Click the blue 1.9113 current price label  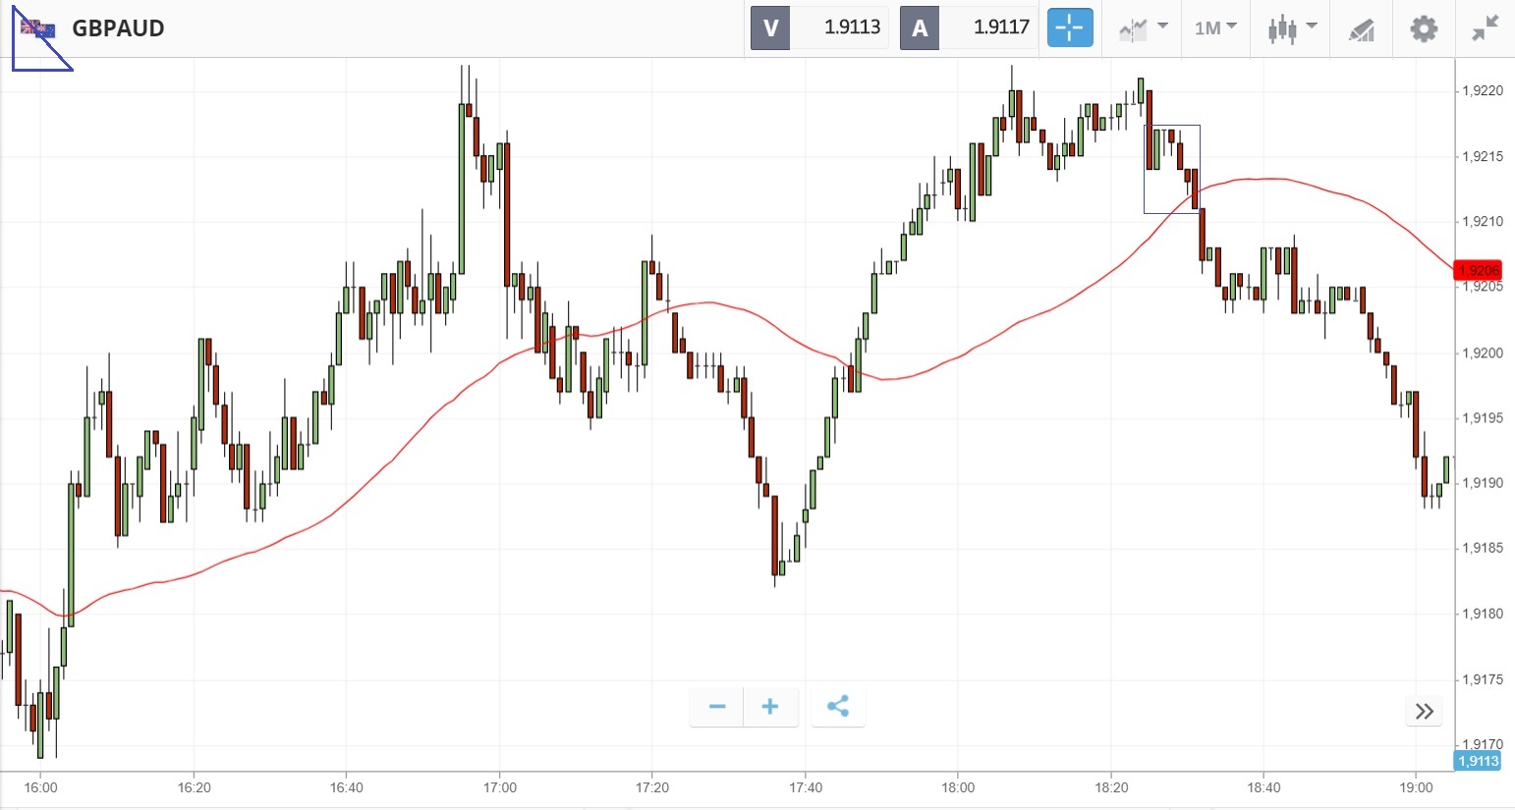(1478, 761)
